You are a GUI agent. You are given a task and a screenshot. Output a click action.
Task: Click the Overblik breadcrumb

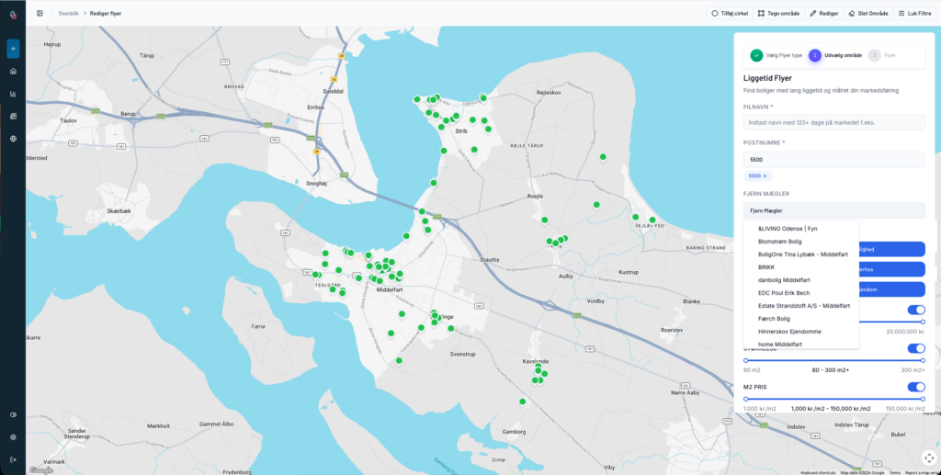(x=69, y=14)
